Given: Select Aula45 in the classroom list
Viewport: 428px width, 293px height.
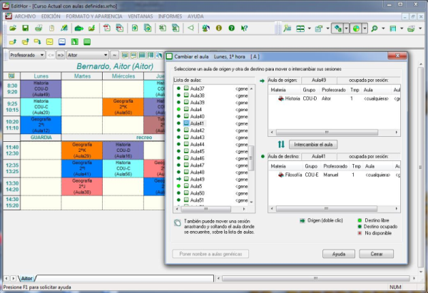Looking at the screenshot, I should click(197, 151).
